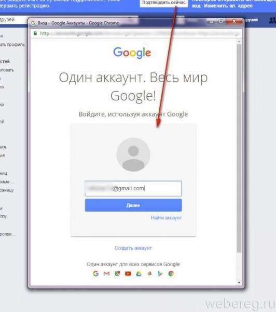
Task: Click Изменить эл. адрес link in Facebook
Action: 228,6
